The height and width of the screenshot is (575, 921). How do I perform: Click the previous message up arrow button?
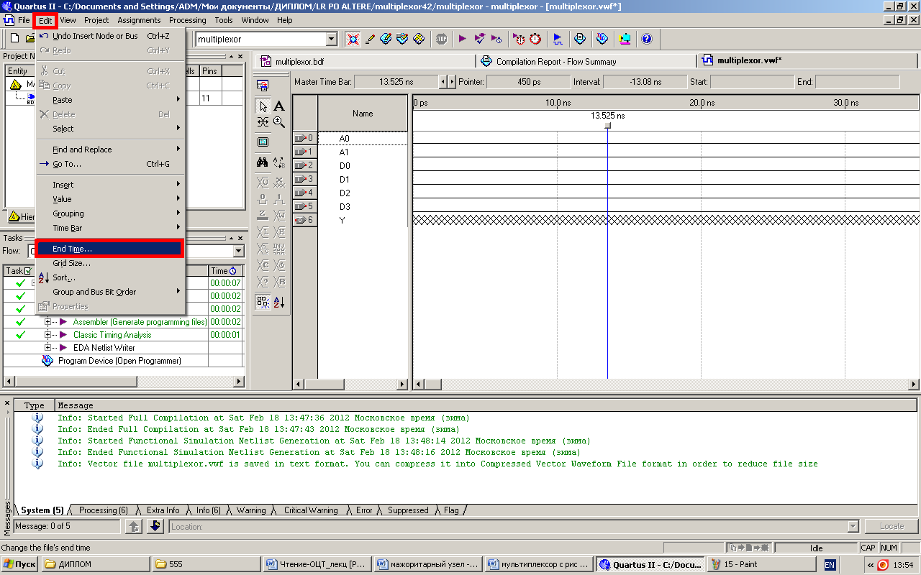(134, 527)
